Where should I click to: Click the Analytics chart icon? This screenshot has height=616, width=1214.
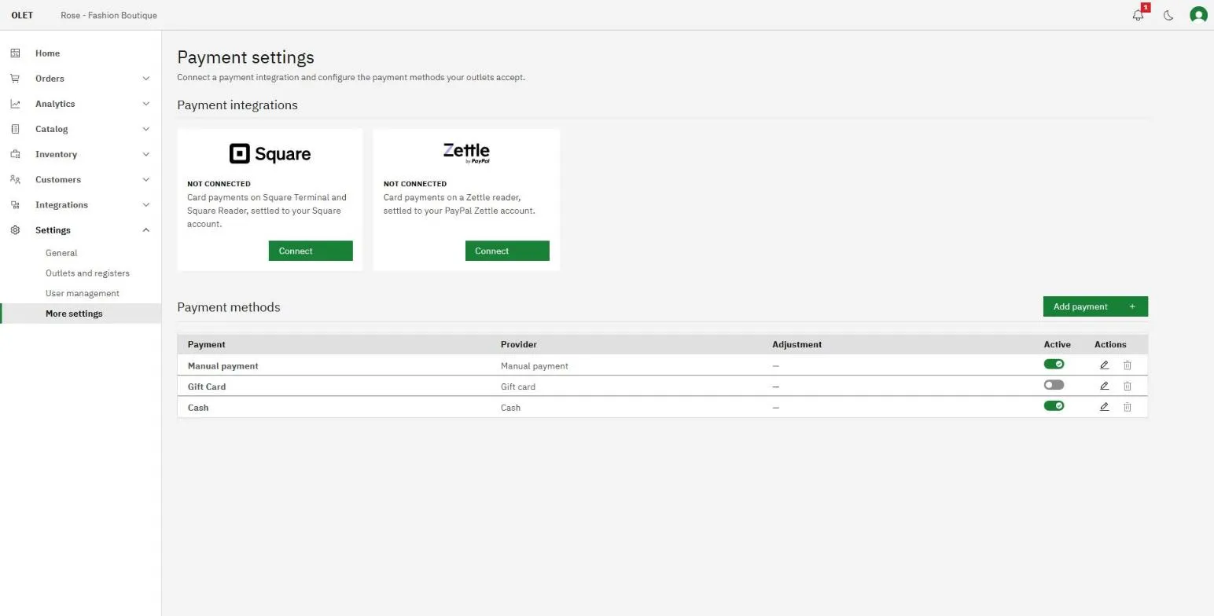[15, 104]
